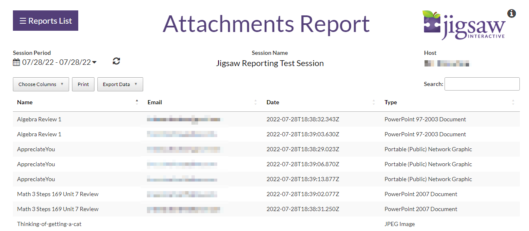Screen dimensions: 529x231
Task: Click the Date column header text
Action: coord(273,102)
